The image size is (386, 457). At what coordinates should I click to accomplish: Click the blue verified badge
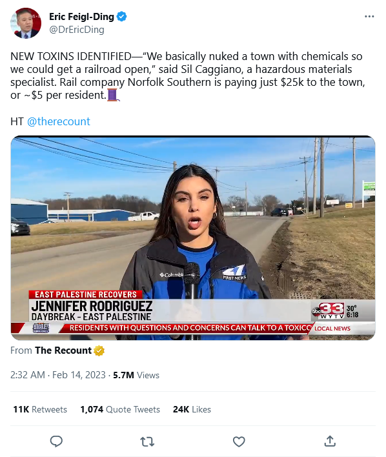[x=121, y=17]
